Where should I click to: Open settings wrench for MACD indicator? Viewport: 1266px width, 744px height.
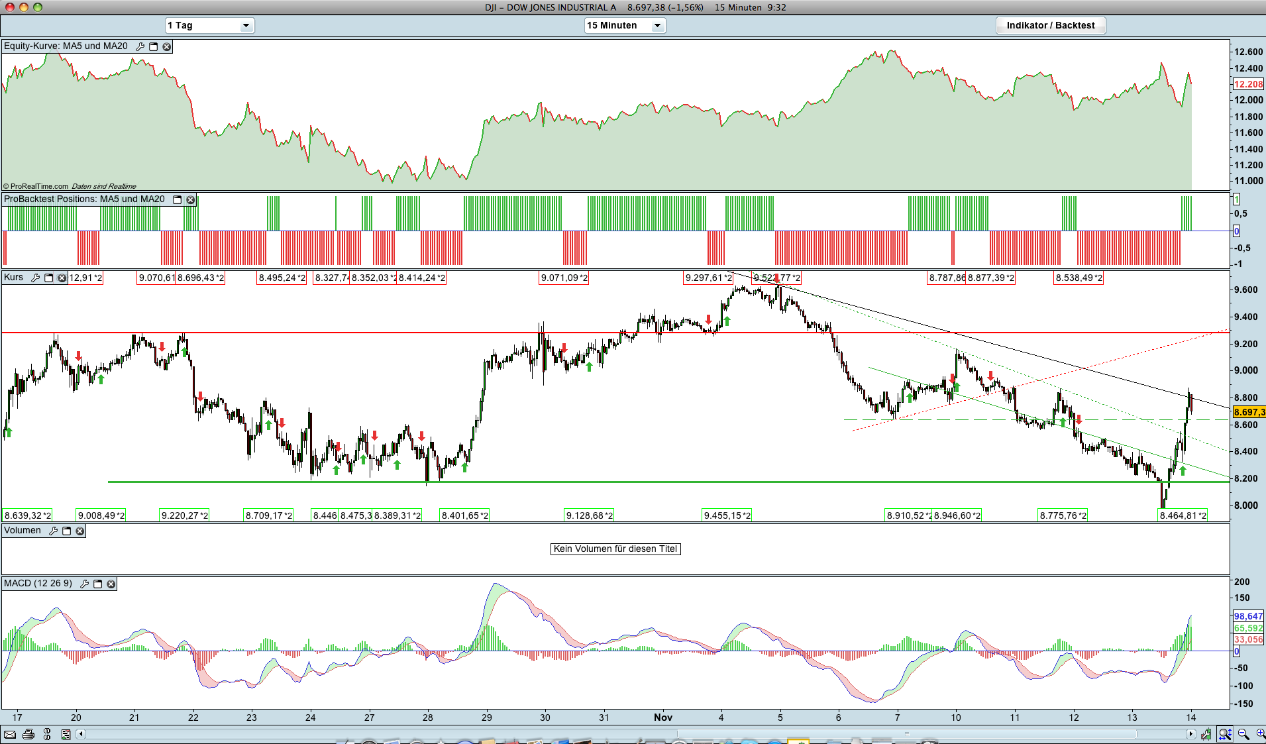[84, 584]
